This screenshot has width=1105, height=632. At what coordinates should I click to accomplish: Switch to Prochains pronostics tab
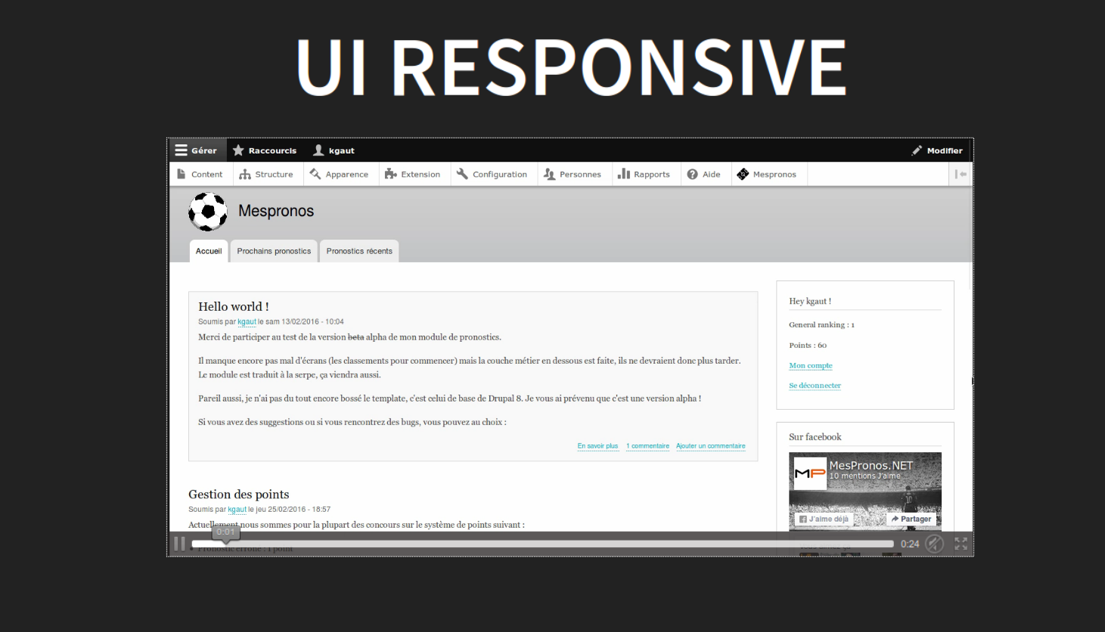(274, 251)
